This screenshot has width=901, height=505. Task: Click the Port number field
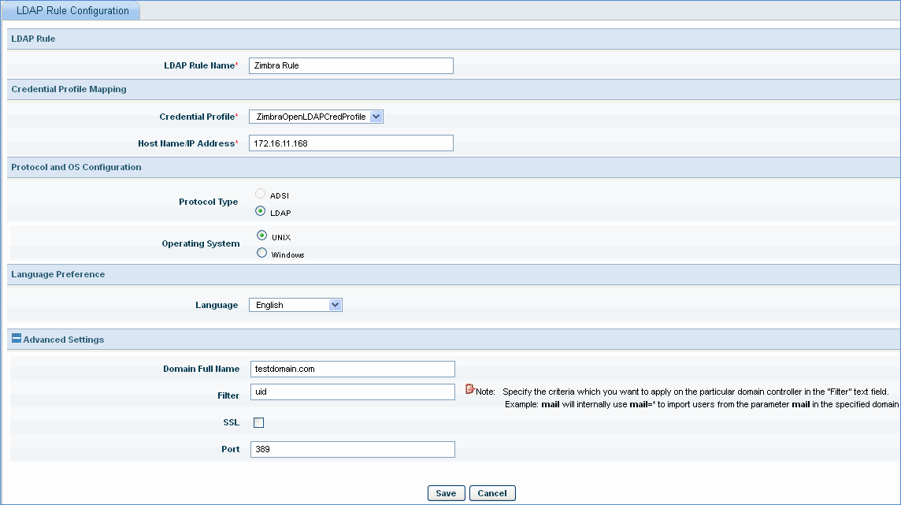352,449
